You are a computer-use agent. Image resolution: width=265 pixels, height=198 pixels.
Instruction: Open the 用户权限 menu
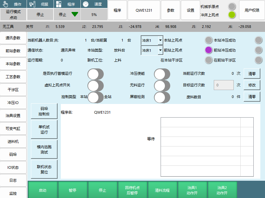pos(252,10)
